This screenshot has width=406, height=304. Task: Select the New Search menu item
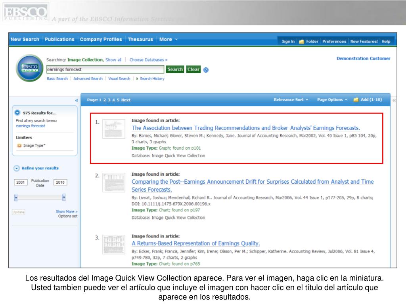(25, 40)
